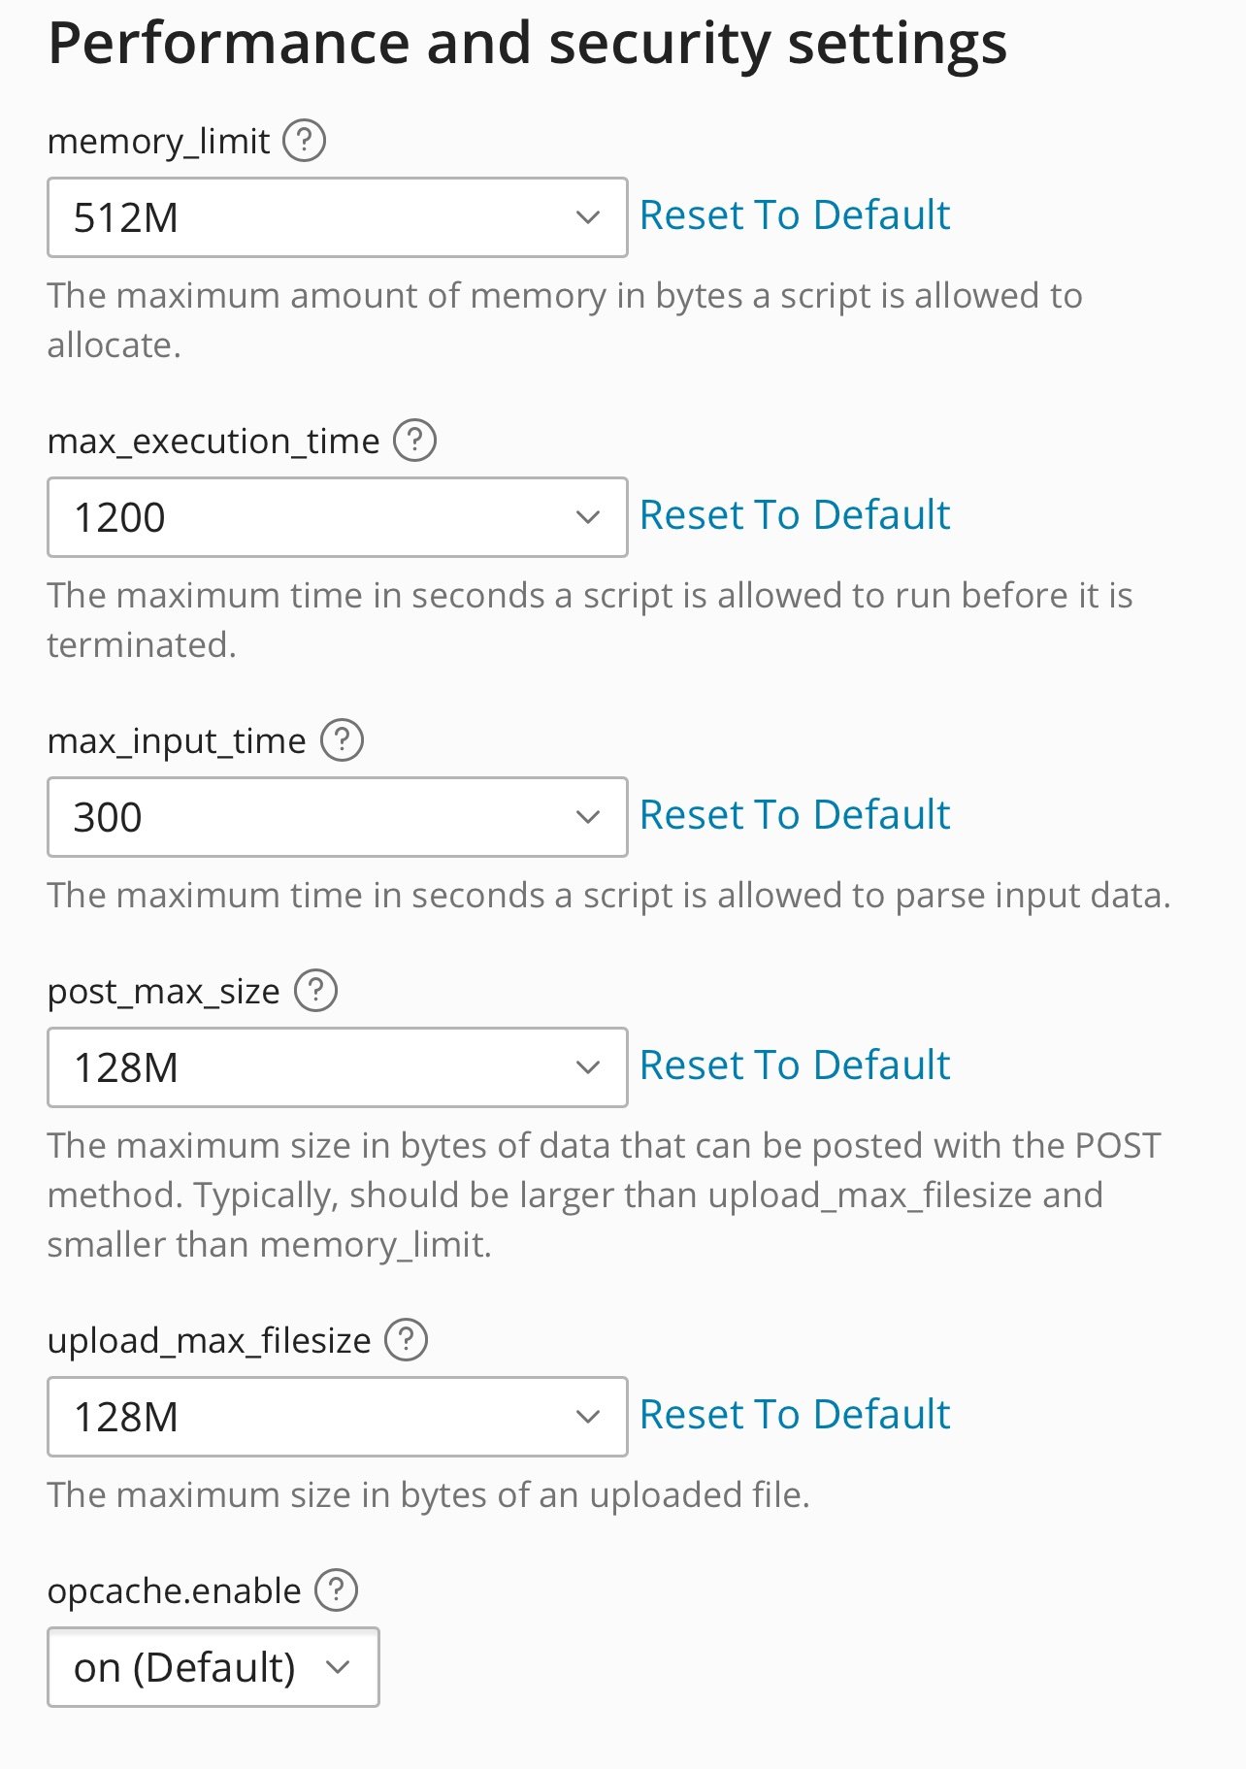
Task: Click the chevron arrow in opcache.enable field
Action: 338,1667
